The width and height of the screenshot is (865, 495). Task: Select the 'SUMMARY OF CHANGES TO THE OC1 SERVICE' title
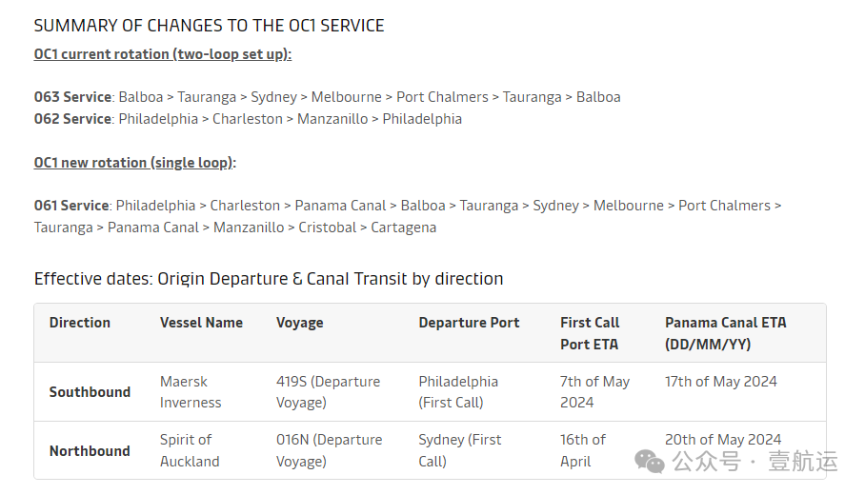(x=209, y=26)
